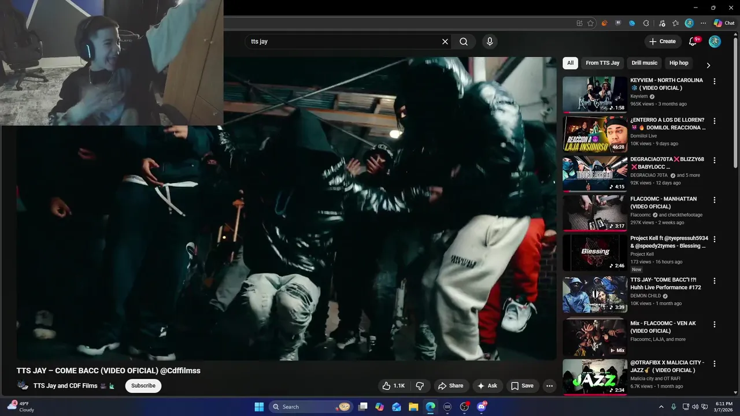Open Windows Start menu

(259, 407)
